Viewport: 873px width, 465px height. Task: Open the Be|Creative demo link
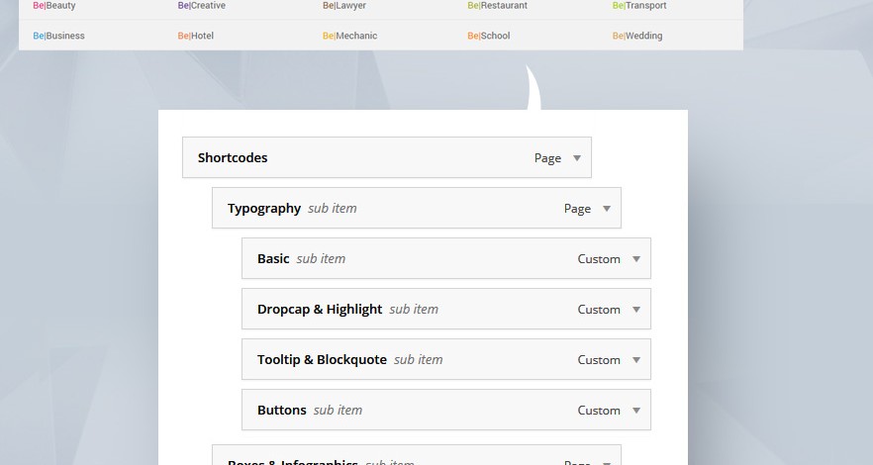pyautogui.click(x=202, y=6)
